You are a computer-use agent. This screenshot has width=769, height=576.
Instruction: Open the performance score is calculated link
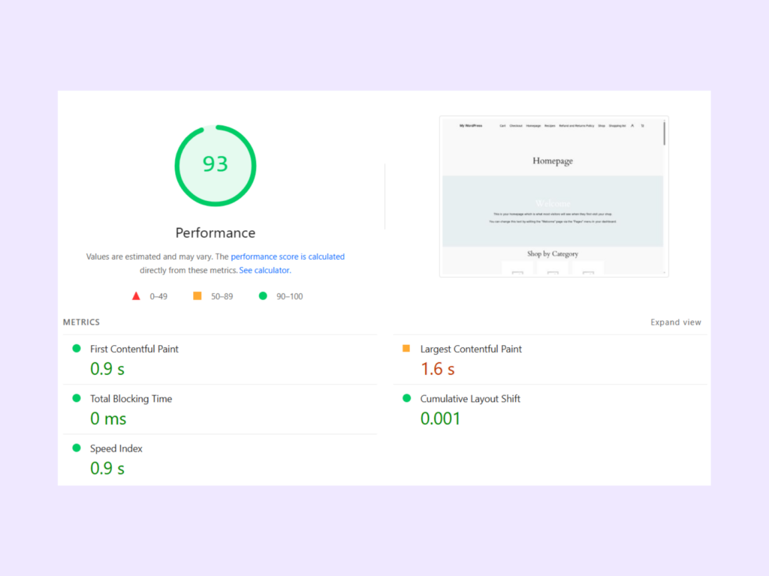288,256
